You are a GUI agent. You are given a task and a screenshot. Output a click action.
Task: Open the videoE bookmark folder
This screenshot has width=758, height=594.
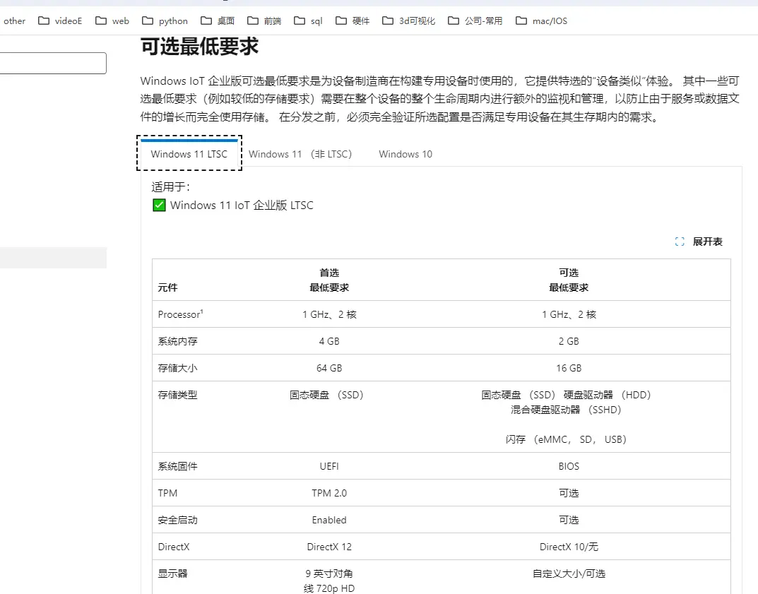coord(60,20)
